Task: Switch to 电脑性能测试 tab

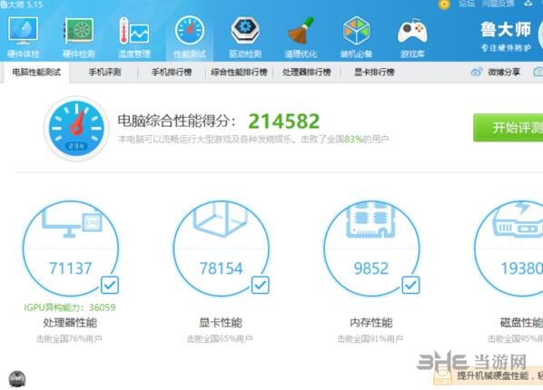Action: [36, 72]
